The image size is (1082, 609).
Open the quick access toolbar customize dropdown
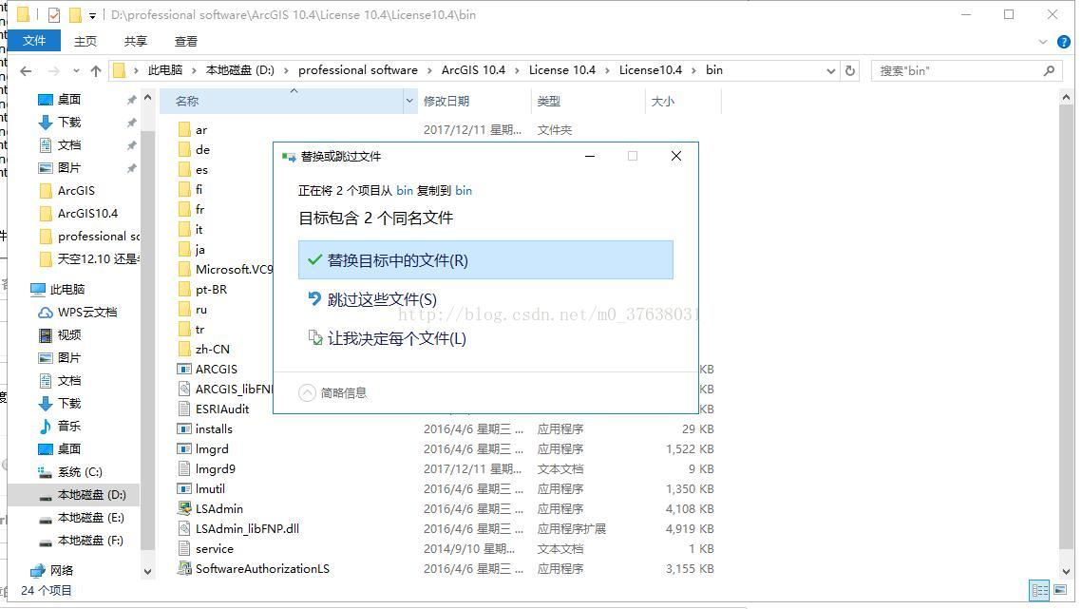click(x=92, y=15)
